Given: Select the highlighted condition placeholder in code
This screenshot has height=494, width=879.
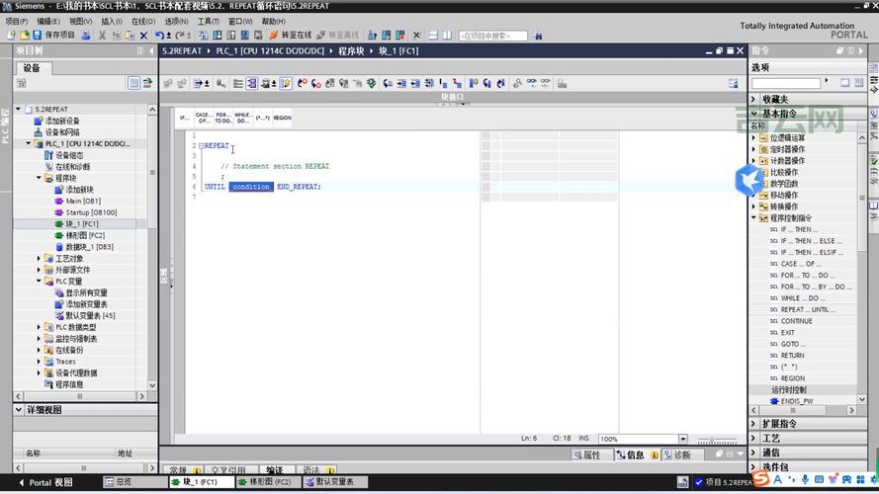Looking at the screenshot, I should (x=251, y=187).
